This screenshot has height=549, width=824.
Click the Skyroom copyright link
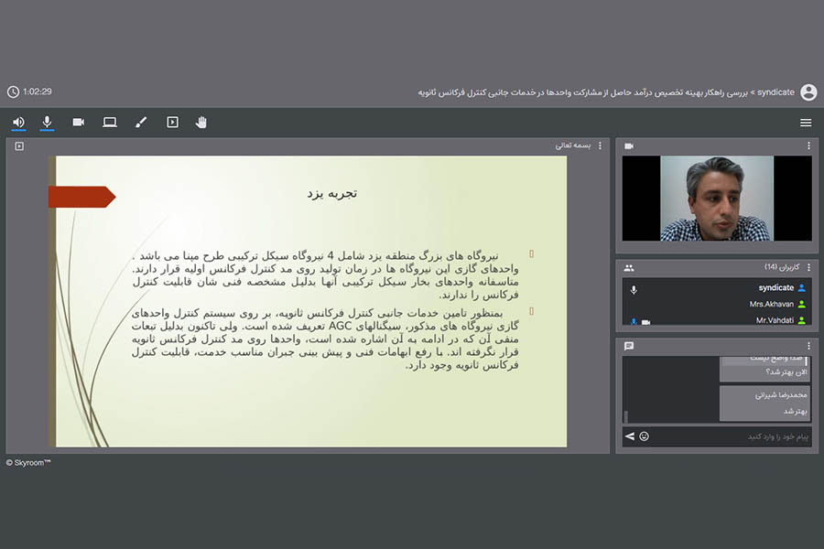[28, 463]
